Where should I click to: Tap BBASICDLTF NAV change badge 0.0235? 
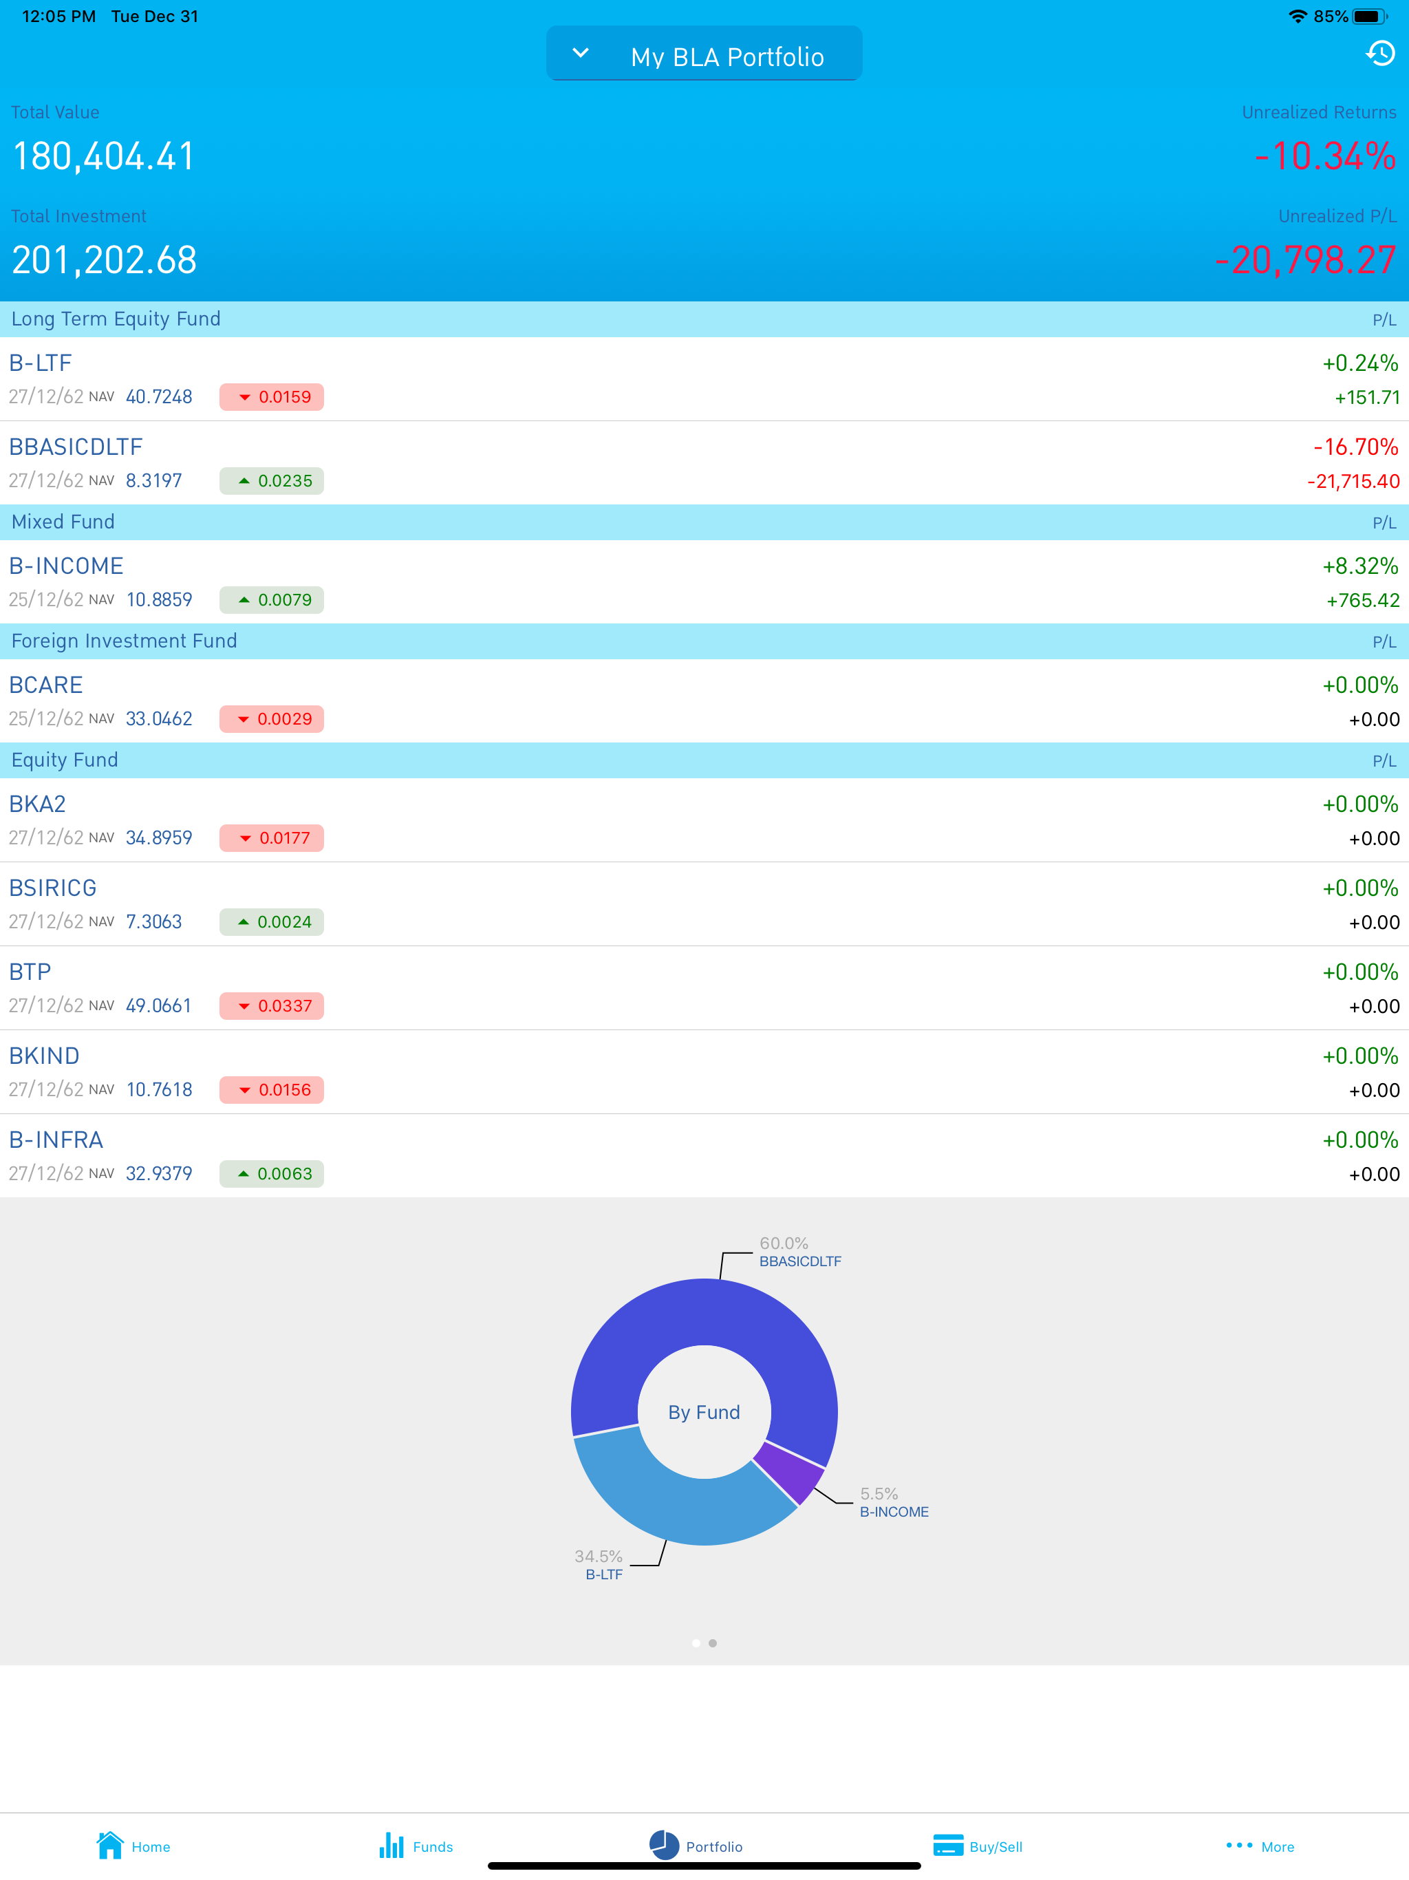point(271,481)
